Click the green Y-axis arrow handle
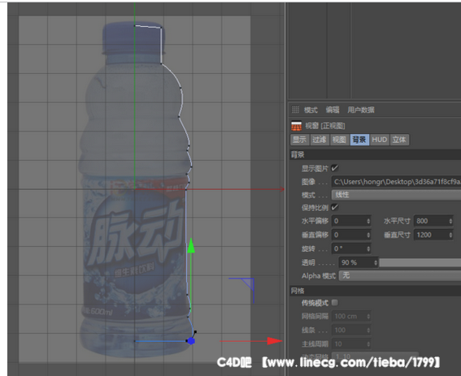This screenshot has height=376, width=461. click(191, 245)
